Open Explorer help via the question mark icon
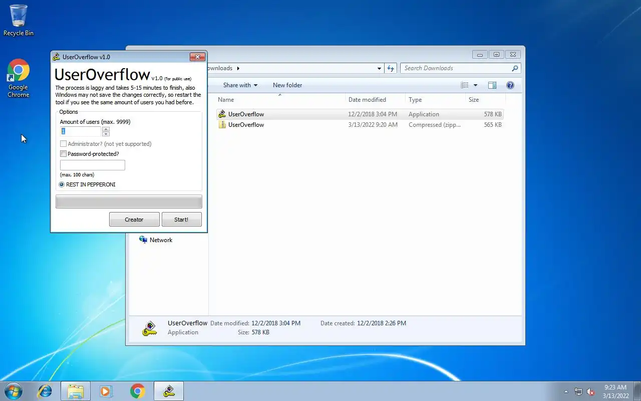 tap(510, 85)
